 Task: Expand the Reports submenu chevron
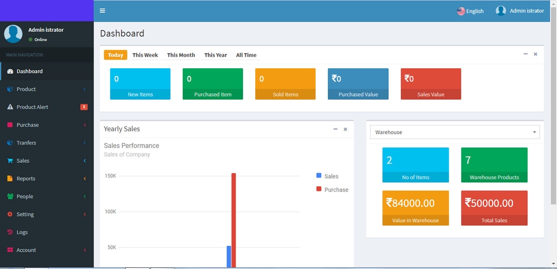click(85, 178)
